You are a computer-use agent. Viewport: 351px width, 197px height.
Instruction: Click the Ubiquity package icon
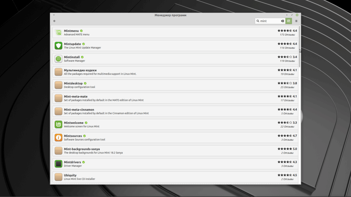coord(58,177)
